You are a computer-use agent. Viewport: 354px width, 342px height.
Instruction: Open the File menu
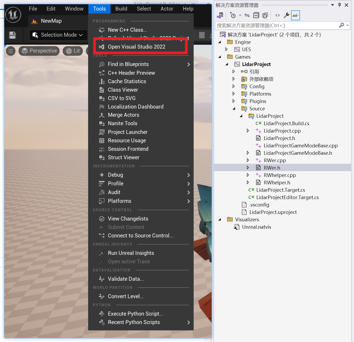pos(33,9)
